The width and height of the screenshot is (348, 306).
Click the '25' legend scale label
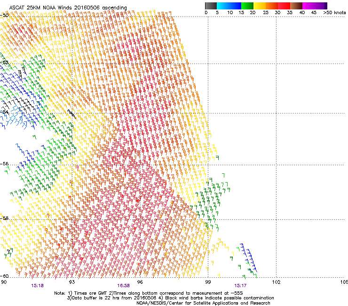point(266,12)
